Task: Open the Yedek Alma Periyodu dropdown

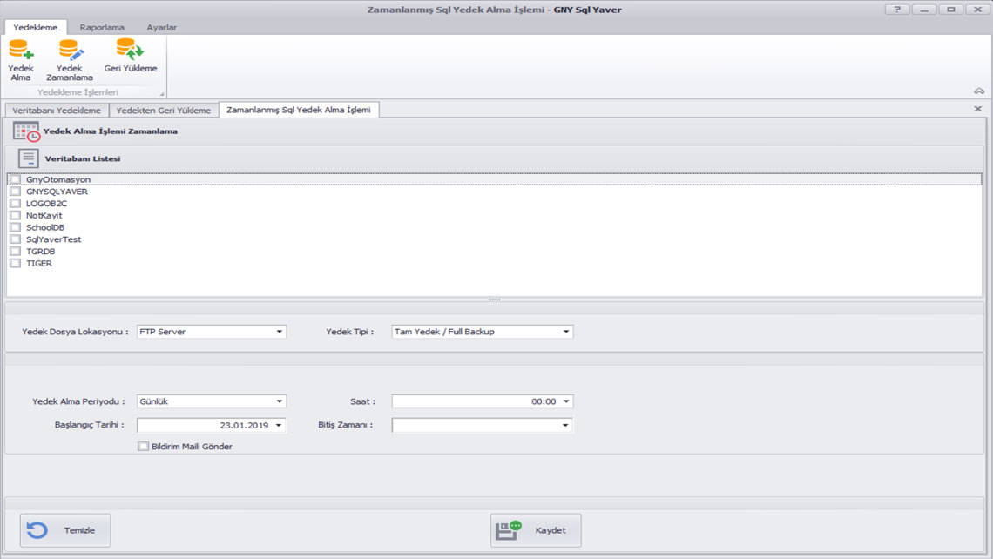Action: coord(280,401)
